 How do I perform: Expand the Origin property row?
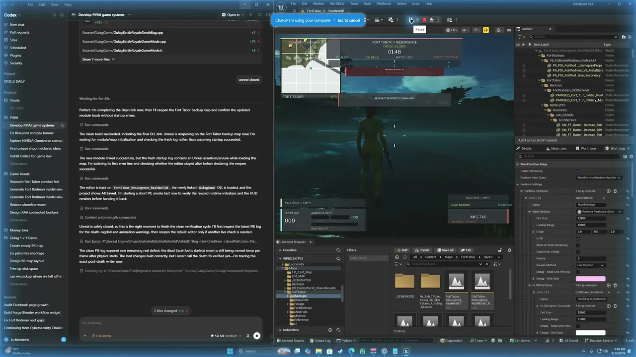(x=534, y=232)
